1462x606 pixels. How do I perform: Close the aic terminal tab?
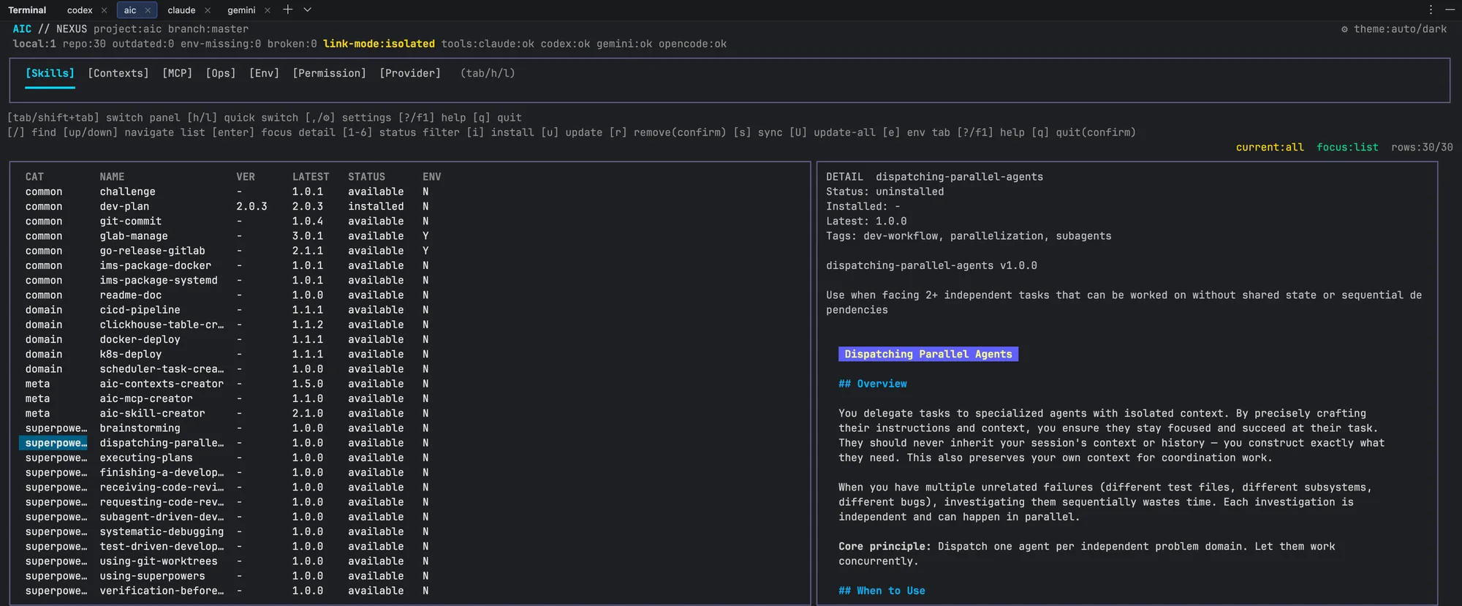pos(148,10)
